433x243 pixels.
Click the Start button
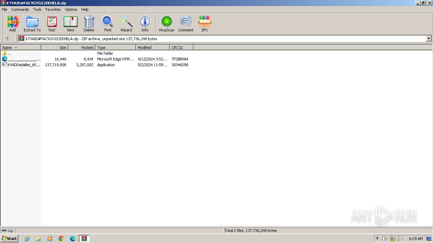(x=9, y=239)
